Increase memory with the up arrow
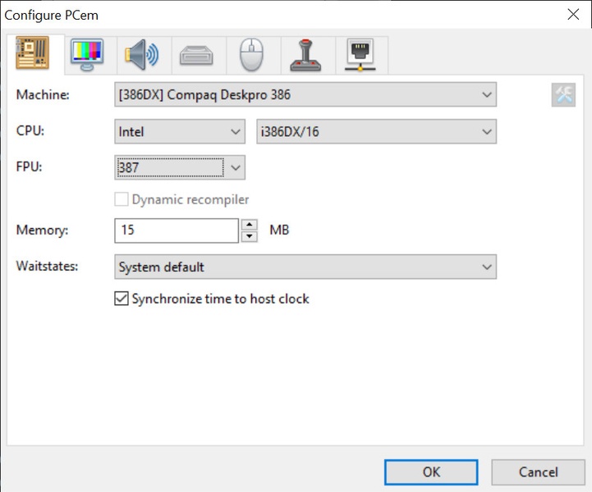The height and width of the screenshot is (492, 592). (250, 224)
